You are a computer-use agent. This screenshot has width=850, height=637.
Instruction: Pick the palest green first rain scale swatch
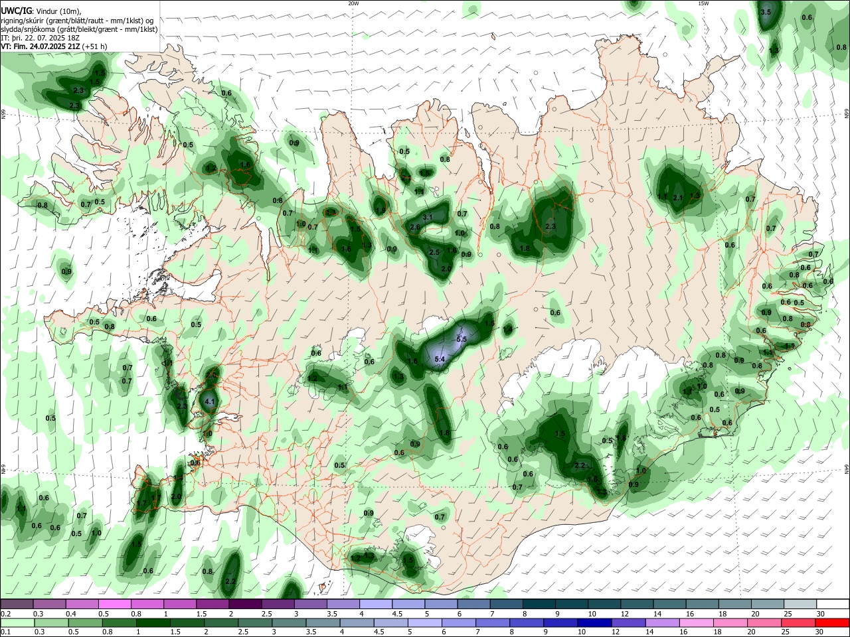[x=17, y=622]
